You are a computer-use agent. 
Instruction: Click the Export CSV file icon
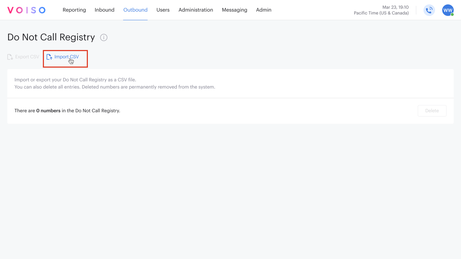click(9, 56)
